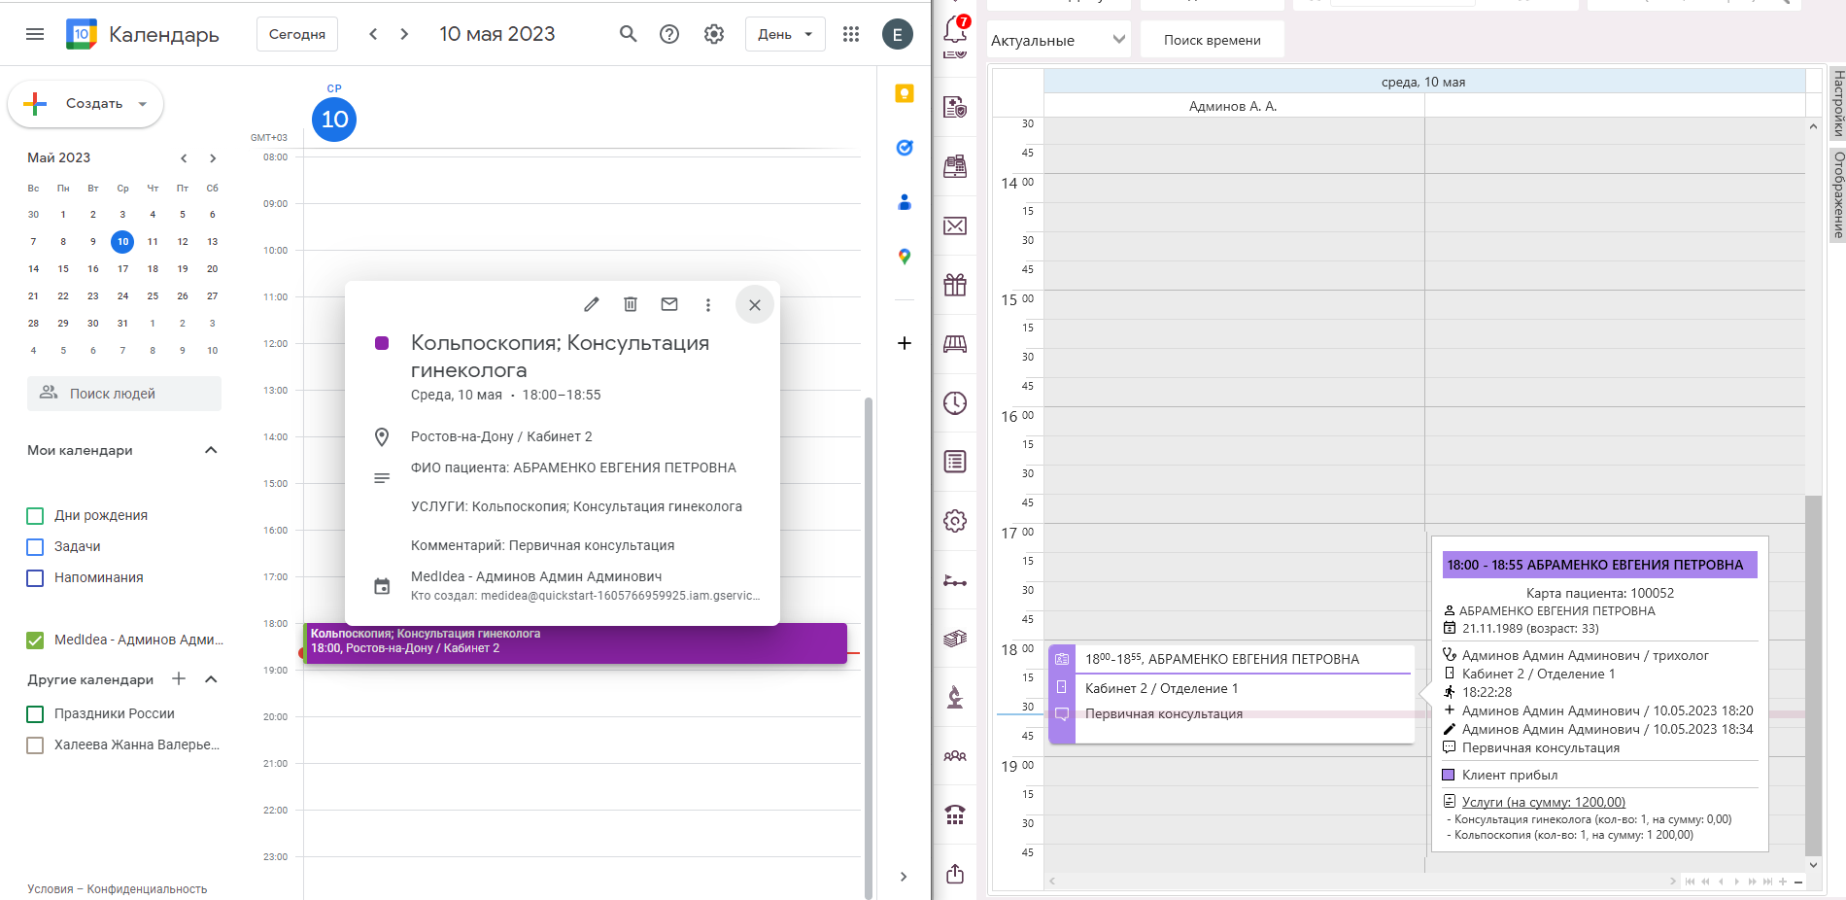Image resolution: width=1846 pixels, height=900 pixels.
Task: Uncheck the MedIdea - Админов calendar
Action: coord(35,640)
